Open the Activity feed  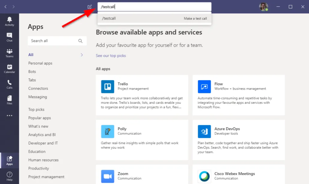tap(9, 21)
